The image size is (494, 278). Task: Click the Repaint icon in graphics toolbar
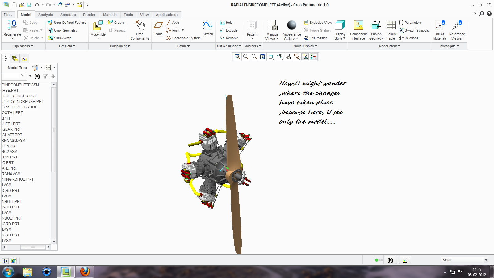coord(262,57)
